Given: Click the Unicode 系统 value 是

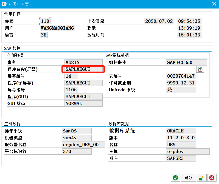Looking at the screenshot, I should pyautogui.click(x=181, y=90).
